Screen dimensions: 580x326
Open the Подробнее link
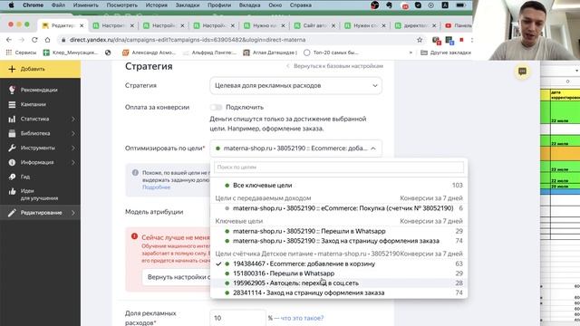(156, 187)
